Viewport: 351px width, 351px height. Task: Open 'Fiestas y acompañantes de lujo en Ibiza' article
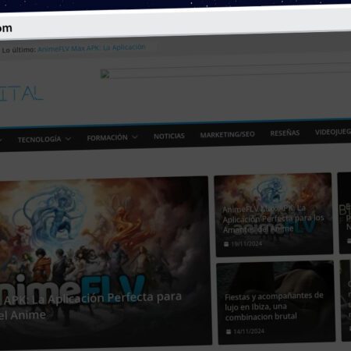point(274,307)
